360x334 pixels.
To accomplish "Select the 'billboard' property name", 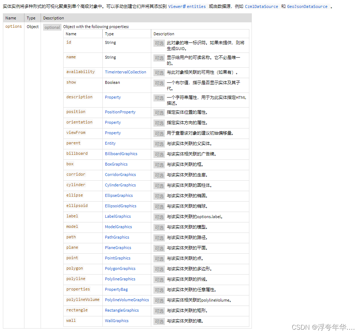I will (77, 153).
